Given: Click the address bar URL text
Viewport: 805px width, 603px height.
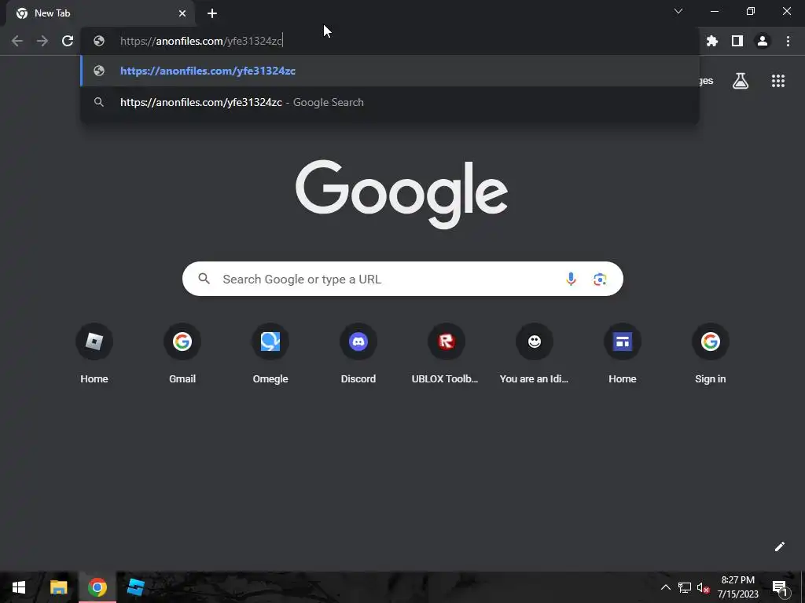Looking at the screenshot, I should click(201, 41).
